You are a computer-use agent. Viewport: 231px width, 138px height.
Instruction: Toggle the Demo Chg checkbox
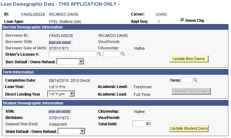(182, 21)
